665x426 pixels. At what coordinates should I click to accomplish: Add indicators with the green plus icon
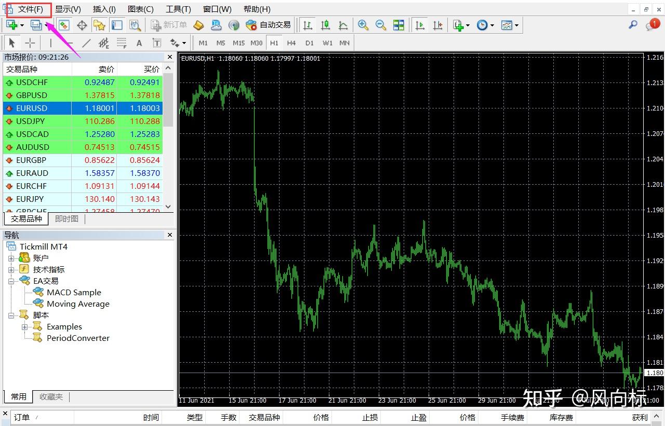point(458,25)
